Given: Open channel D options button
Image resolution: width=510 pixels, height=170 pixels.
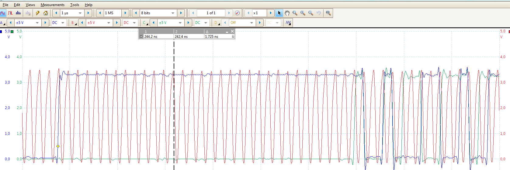Looking at the screenshot, I should (217, 23).
